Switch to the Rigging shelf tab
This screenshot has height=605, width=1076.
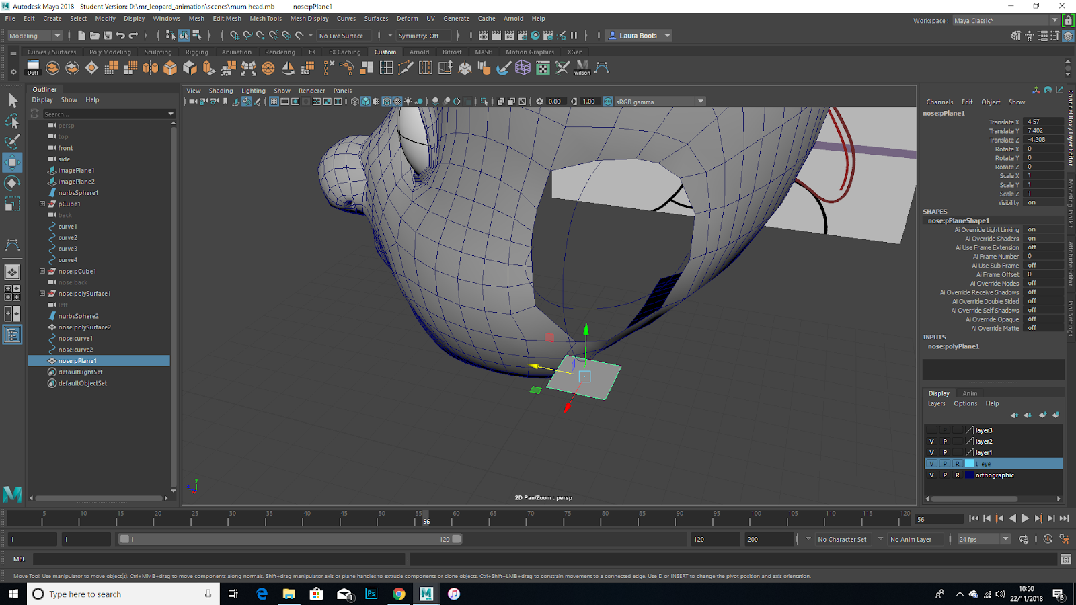pyautogui.click(x=196, y=52)
